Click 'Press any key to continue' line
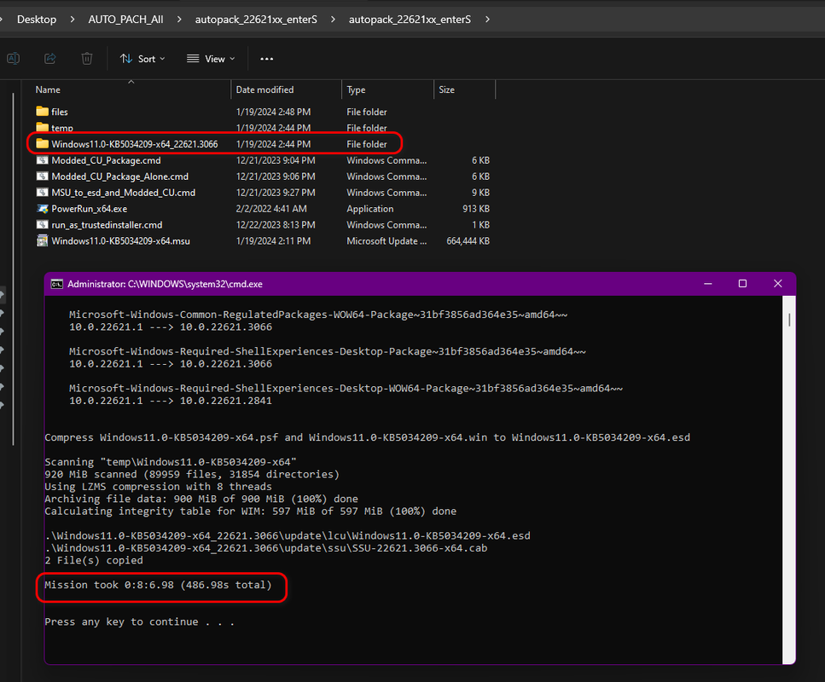This screenshot has width=825, height=682. point(139,621)
